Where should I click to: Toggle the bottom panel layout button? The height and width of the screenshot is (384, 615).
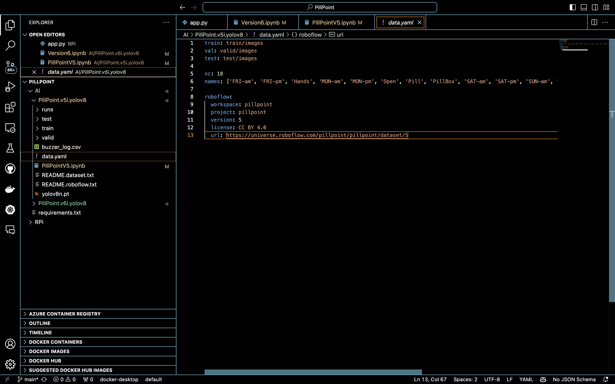(584, 7)
